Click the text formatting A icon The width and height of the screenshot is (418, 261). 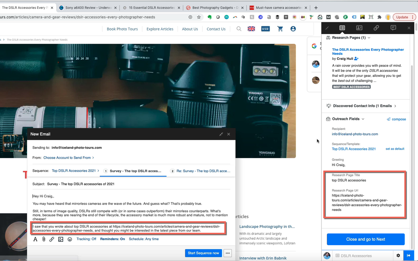35,239
